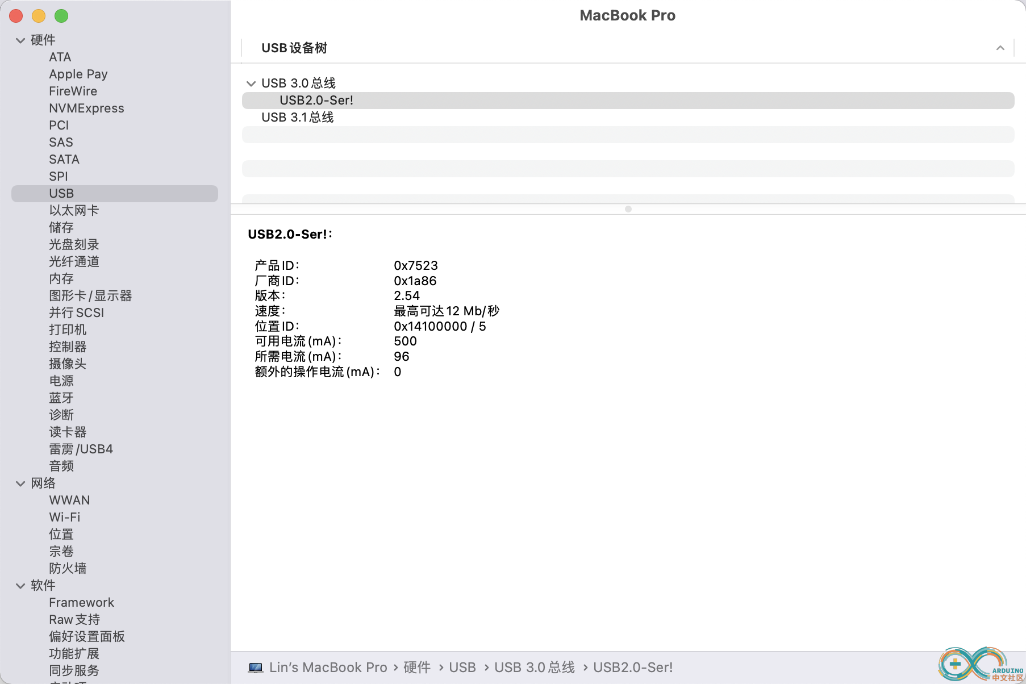This screenshot has height=684, width=1026.
Task: Click USB 3.0 总线 in path bar
Action: click(x=535, y=668)
